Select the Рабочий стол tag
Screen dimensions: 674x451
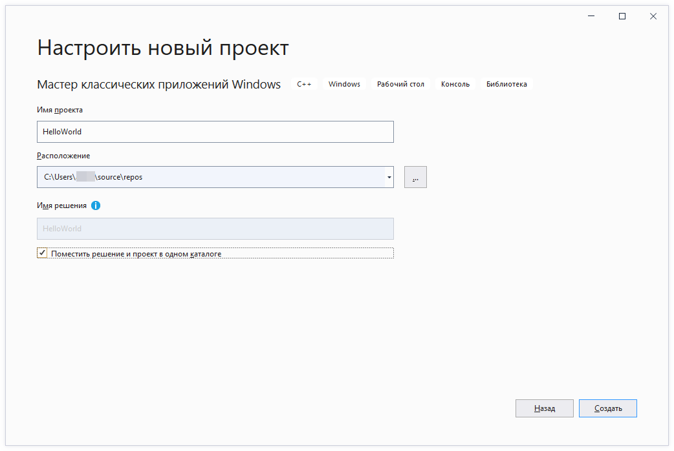click(x=400, y=84)
